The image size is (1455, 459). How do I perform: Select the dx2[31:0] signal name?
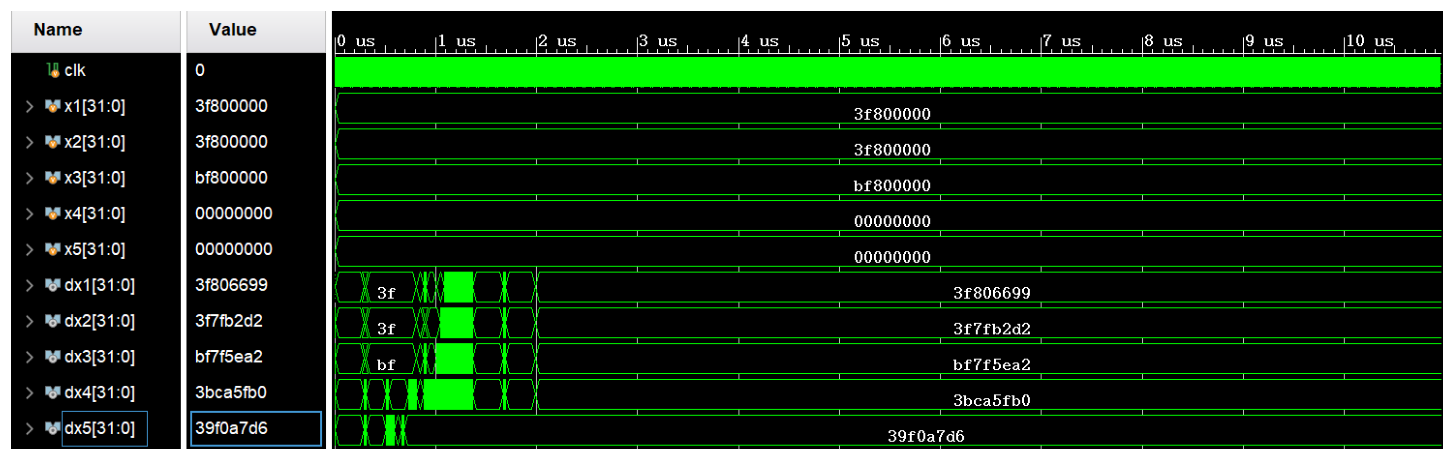click(x=100, y=321)
